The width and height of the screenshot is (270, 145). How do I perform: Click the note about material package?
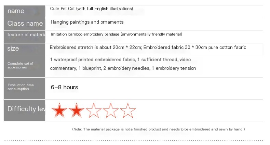(159, 129)
